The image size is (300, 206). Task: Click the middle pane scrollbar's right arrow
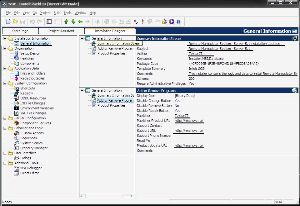point(132,196)
